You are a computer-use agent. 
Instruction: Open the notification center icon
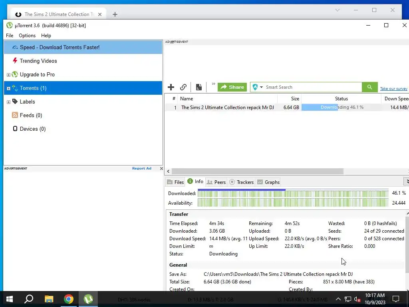pos(396,299)
